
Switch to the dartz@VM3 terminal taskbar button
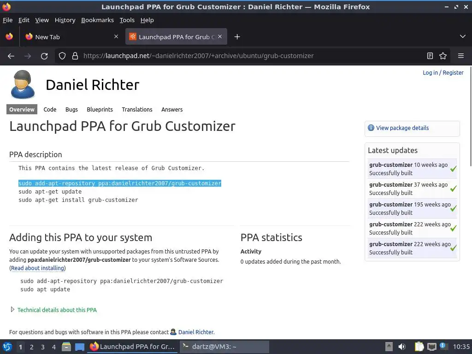(x=224, y=347)
